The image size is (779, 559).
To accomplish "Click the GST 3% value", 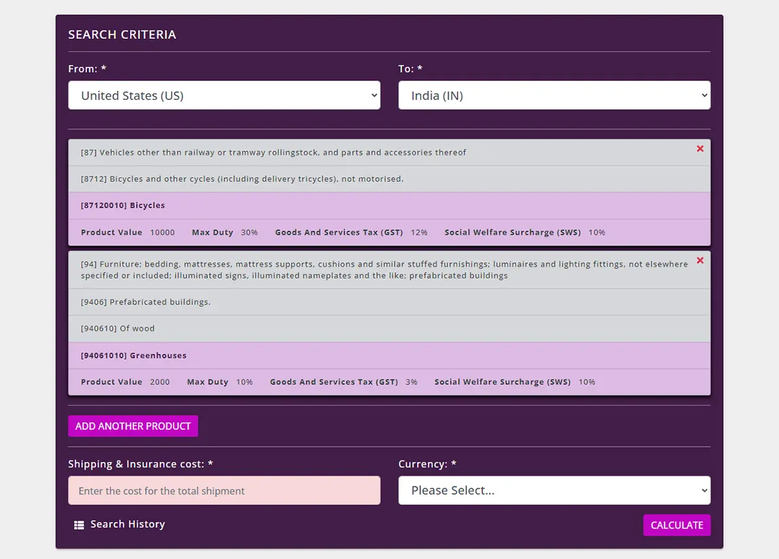I will tap(412, 382).
